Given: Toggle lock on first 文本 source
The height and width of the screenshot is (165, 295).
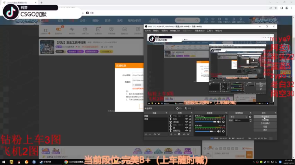Looking at the screenshot, I should (x=190, y=116).
